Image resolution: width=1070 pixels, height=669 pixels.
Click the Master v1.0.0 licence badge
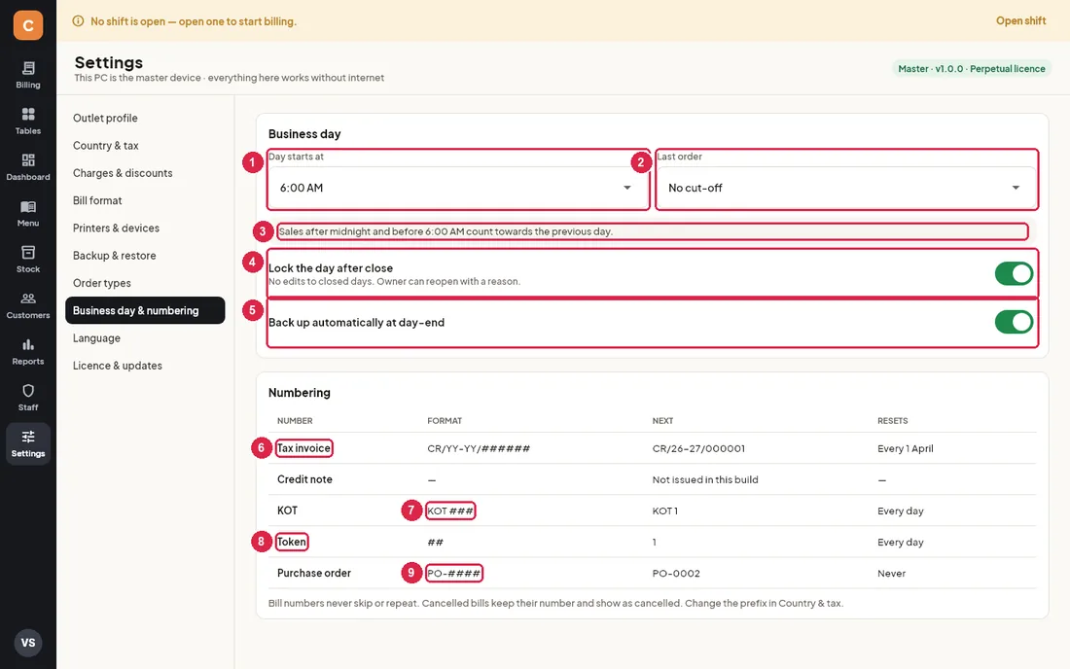[x=971, y=69]
